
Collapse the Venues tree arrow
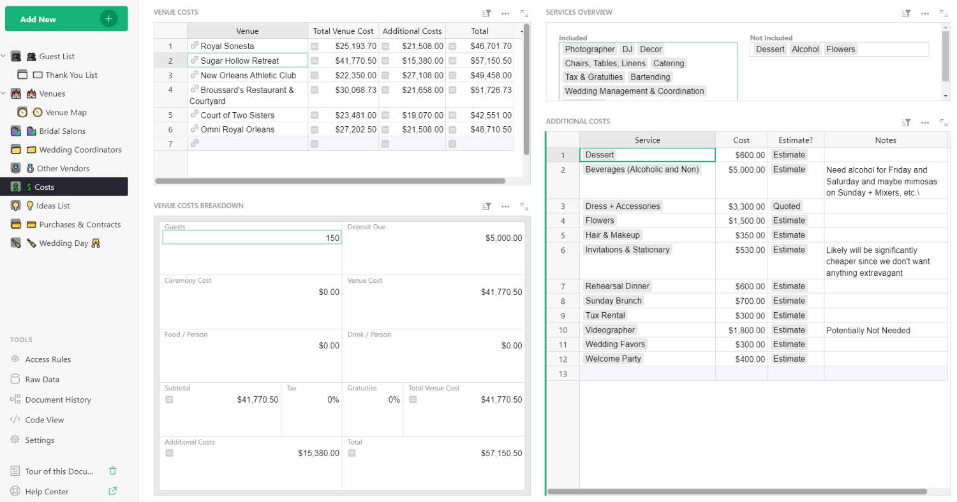point(4,94)
